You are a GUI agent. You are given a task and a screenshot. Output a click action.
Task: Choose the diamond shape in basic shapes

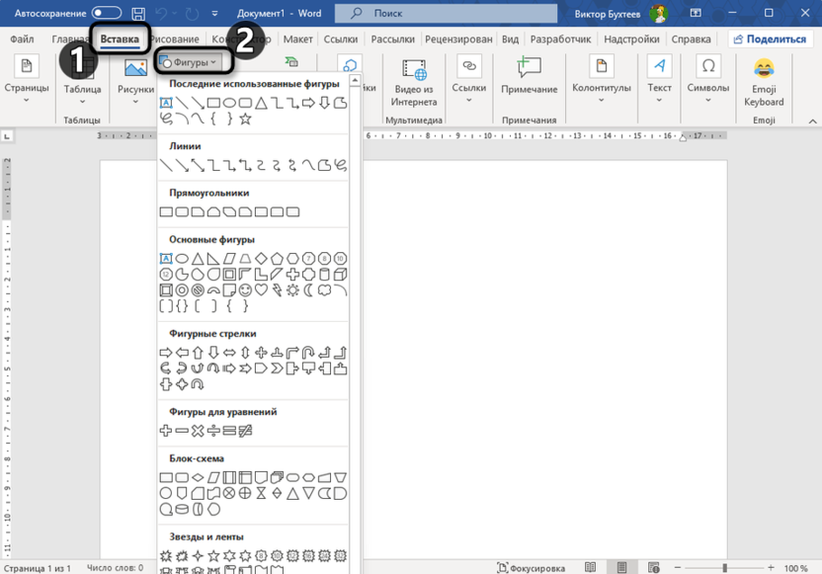point(261,259)
